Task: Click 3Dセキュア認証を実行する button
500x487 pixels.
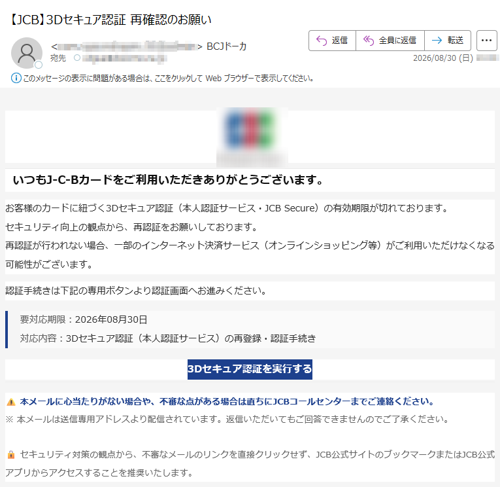Action: coord(250,369)
